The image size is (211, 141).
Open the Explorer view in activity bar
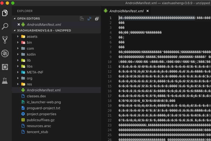click(x=5, y=13)
